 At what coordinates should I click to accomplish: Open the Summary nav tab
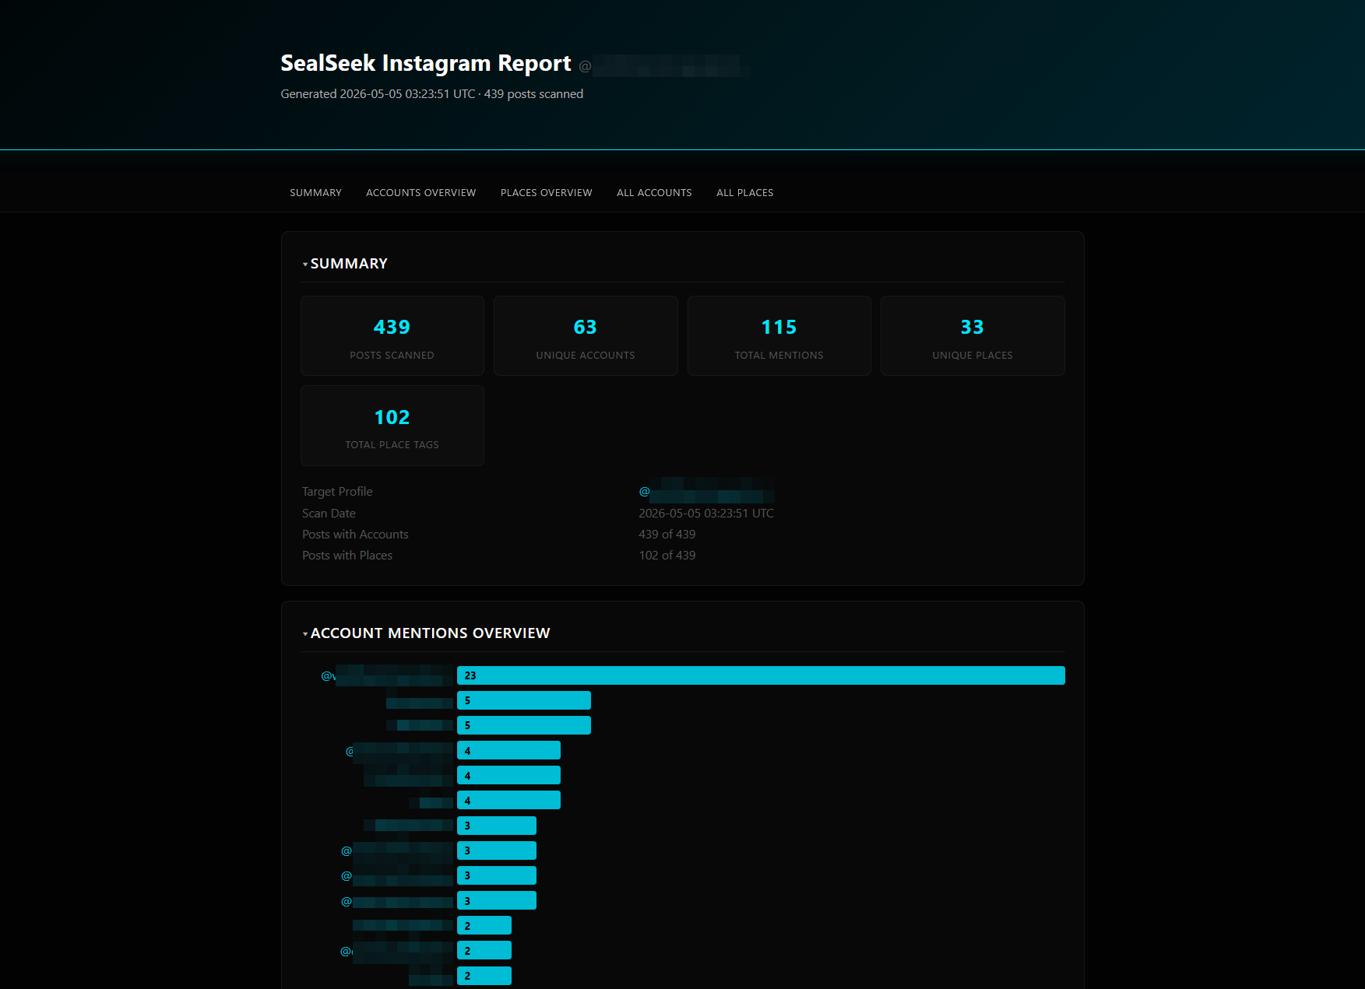[315, 193]
